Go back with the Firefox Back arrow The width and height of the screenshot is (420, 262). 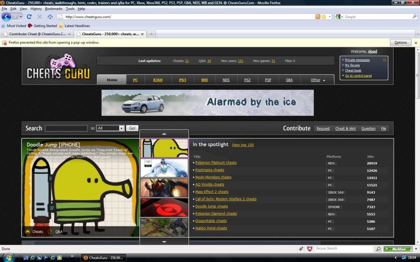pyautogui.click(x=6, y=16)
